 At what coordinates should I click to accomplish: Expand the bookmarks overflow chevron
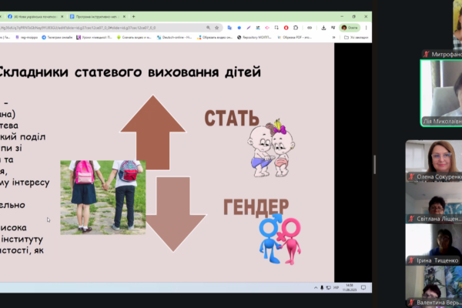334,38
